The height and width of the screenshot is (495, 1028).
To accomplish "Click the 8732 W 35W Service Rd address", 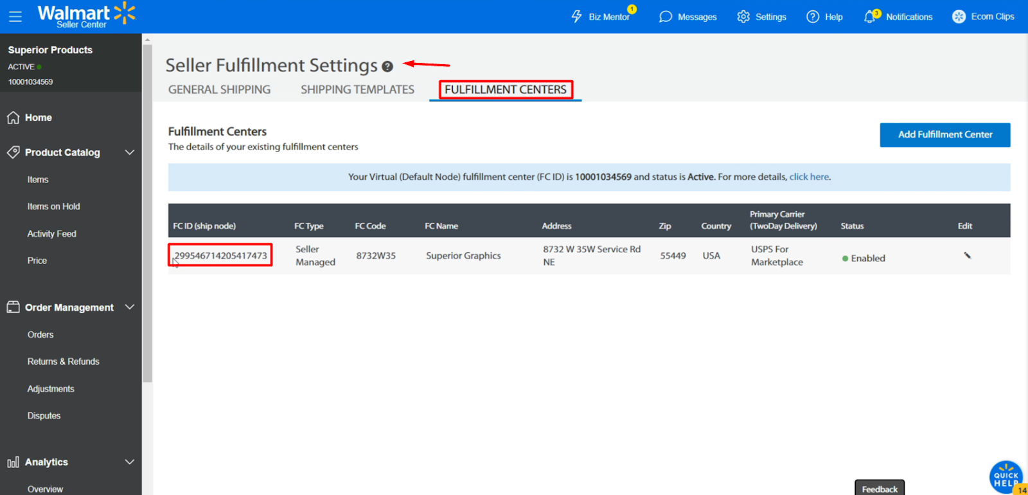I will click(592, 256).
